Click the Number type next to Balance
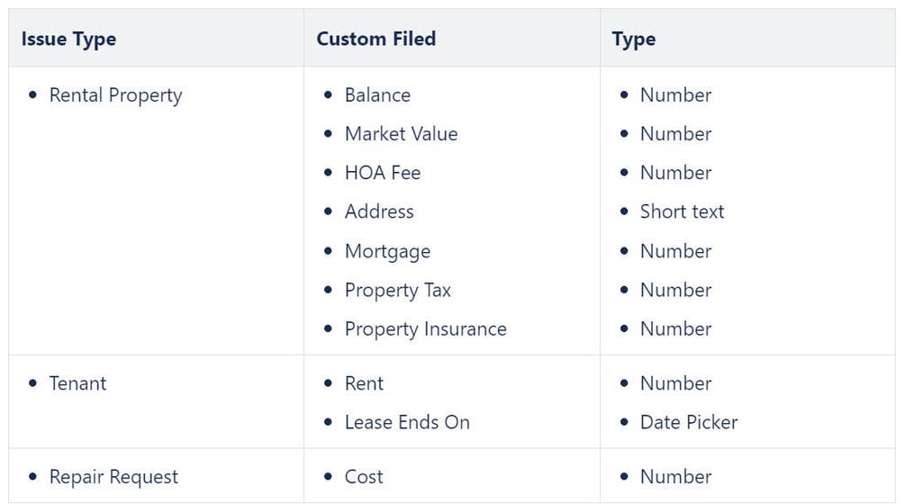The height and width of the screenshot is (504, 905). (675, 95)
